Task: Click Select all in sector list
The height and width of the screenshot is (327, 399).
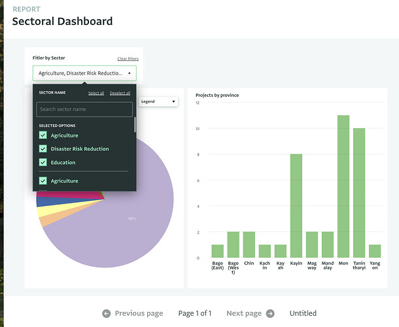Action: pos(96,93)
